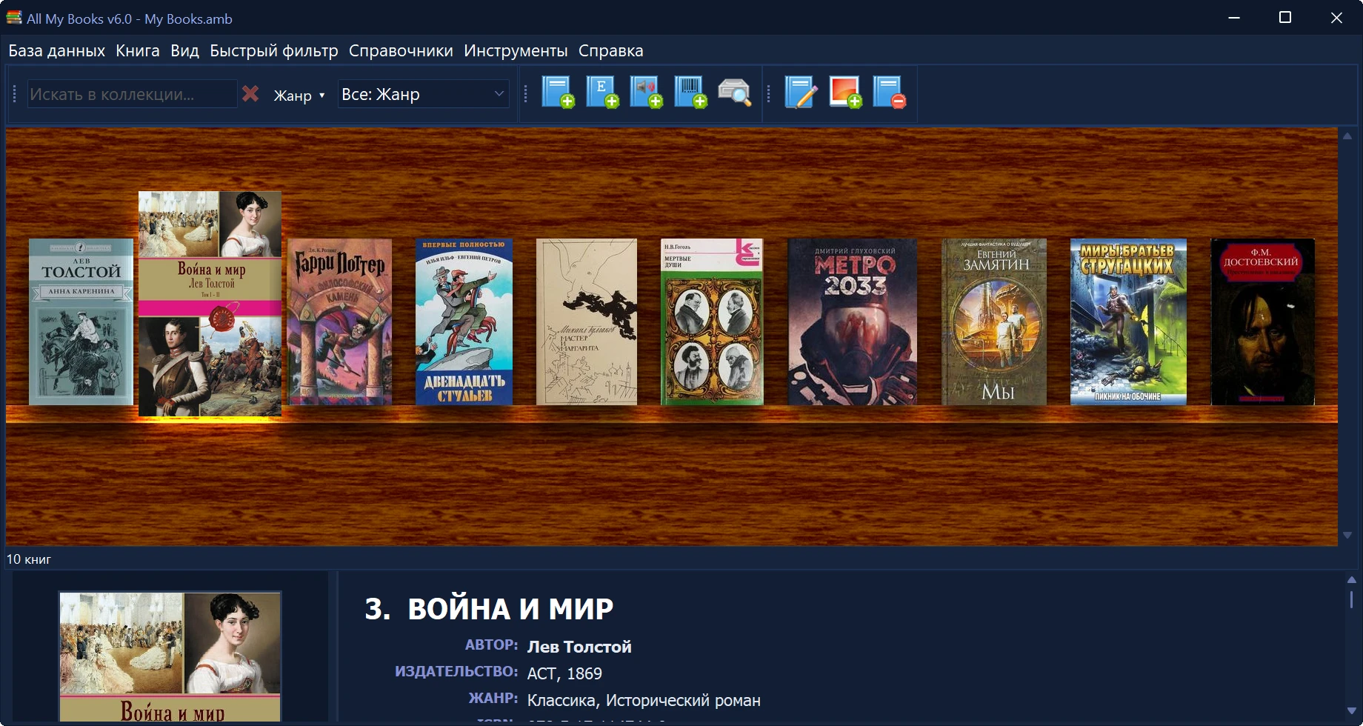Add an e-book with the E icon

pos(602,93)
